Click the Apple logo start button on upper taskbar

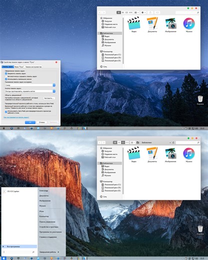tap(3, 128)
